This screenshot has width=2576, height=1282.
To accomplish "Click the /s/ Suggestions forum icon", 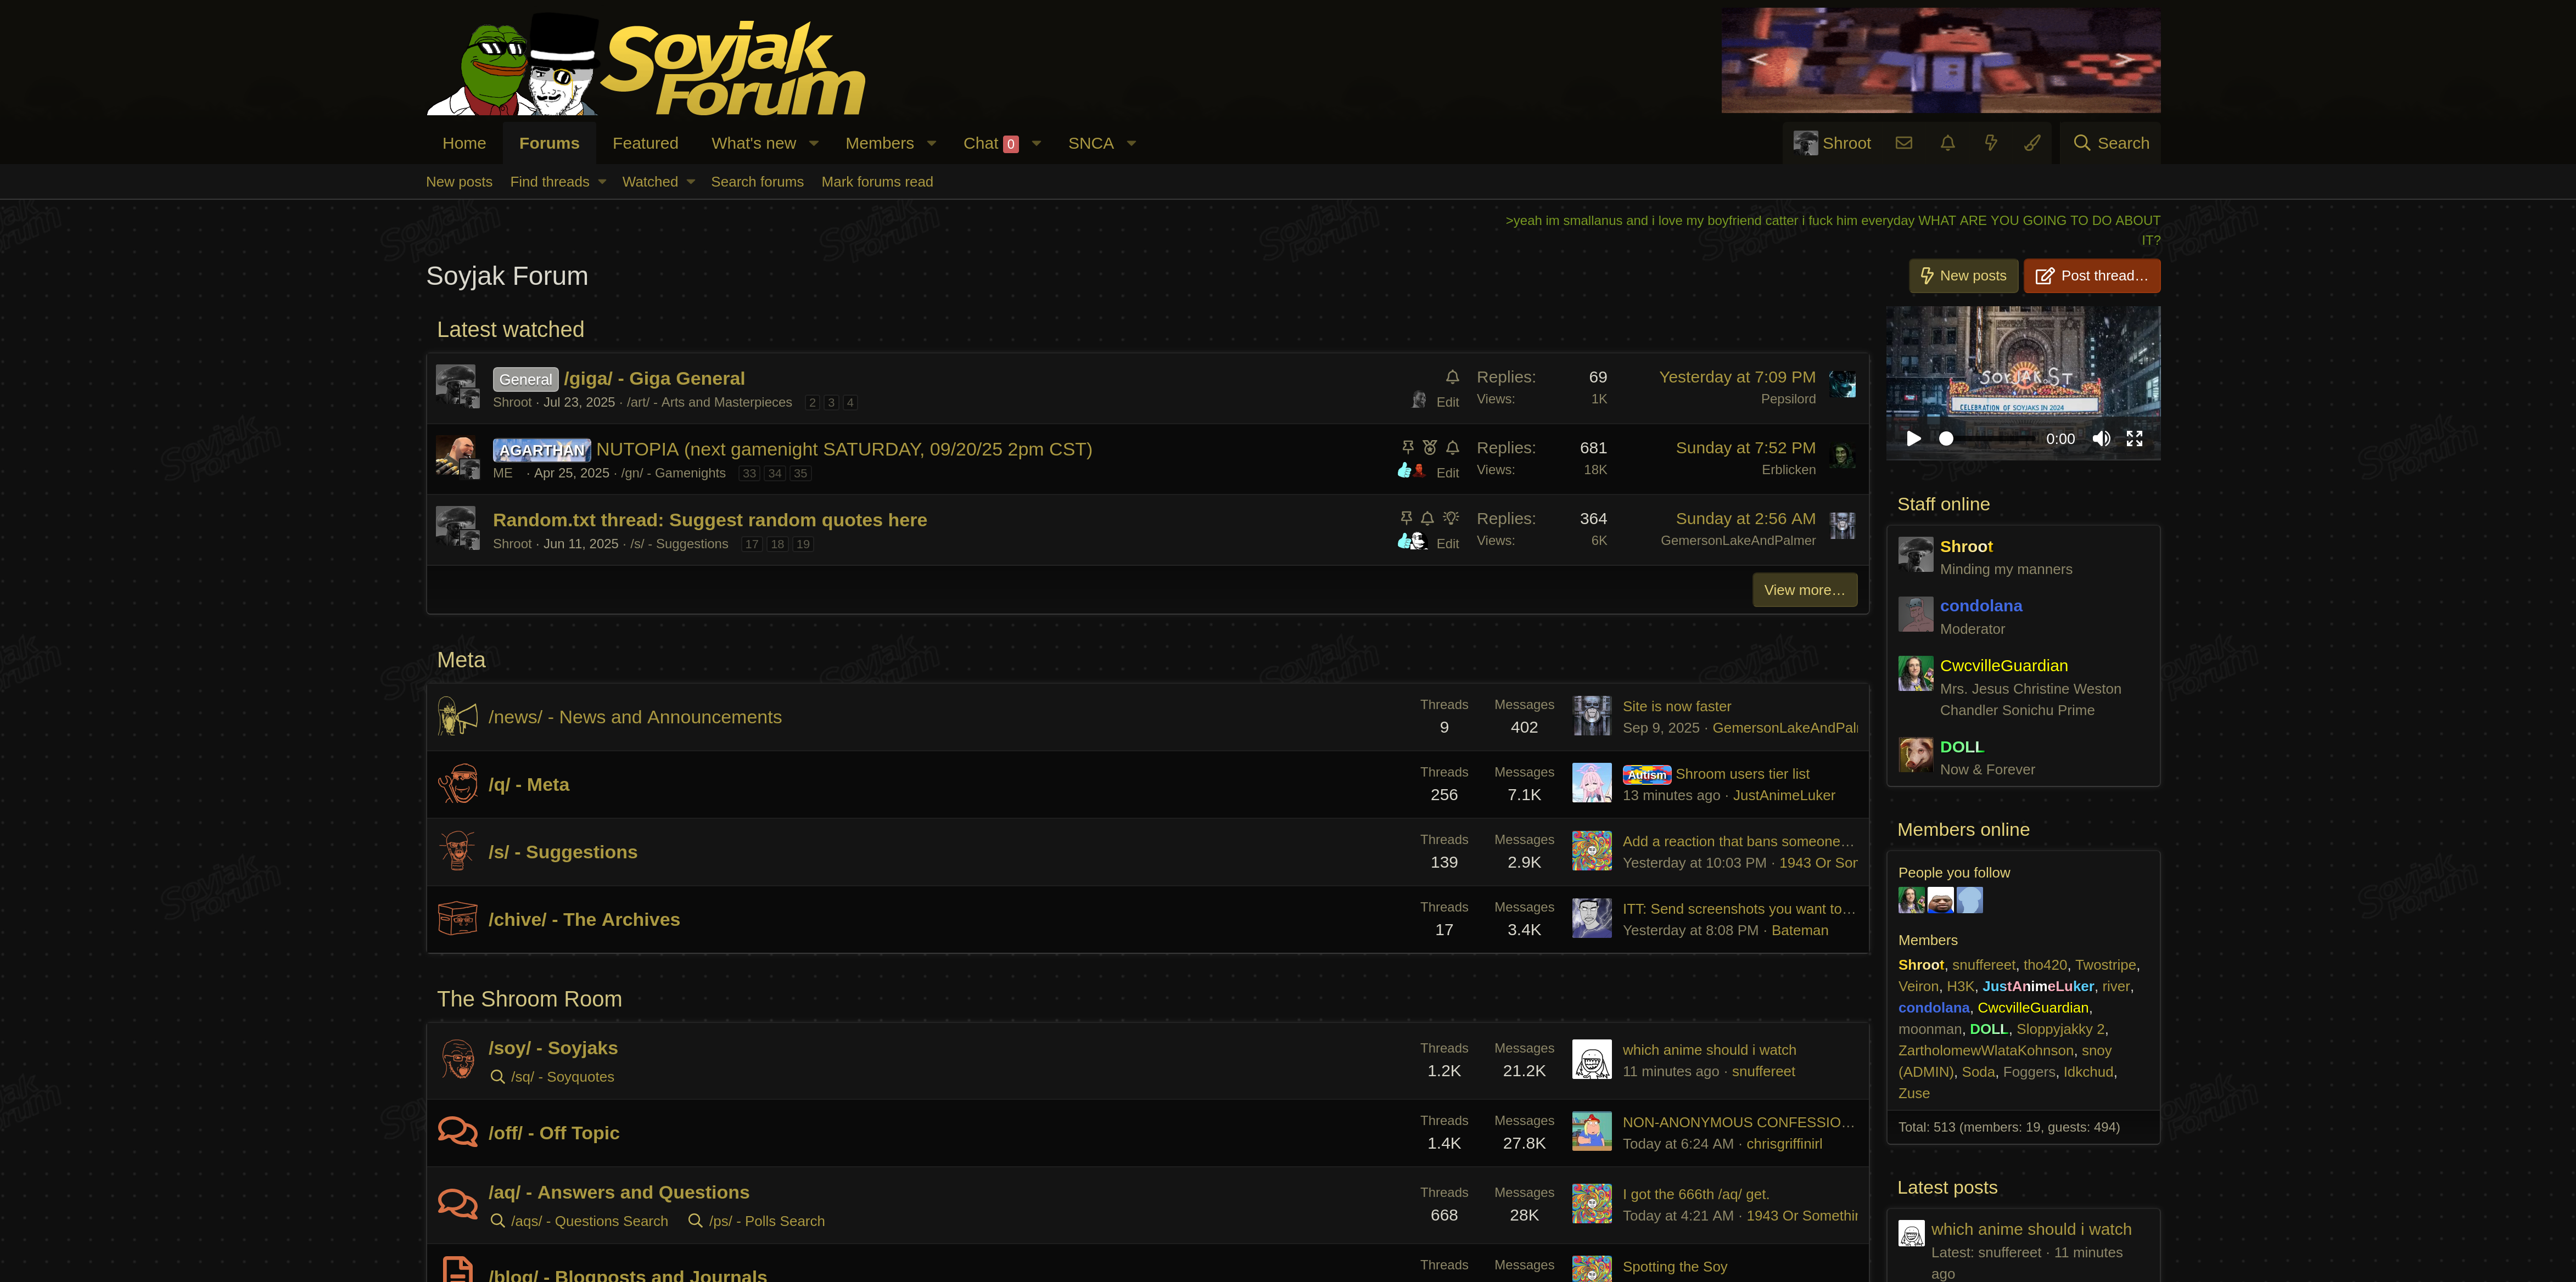I will [x=458, y=851].
